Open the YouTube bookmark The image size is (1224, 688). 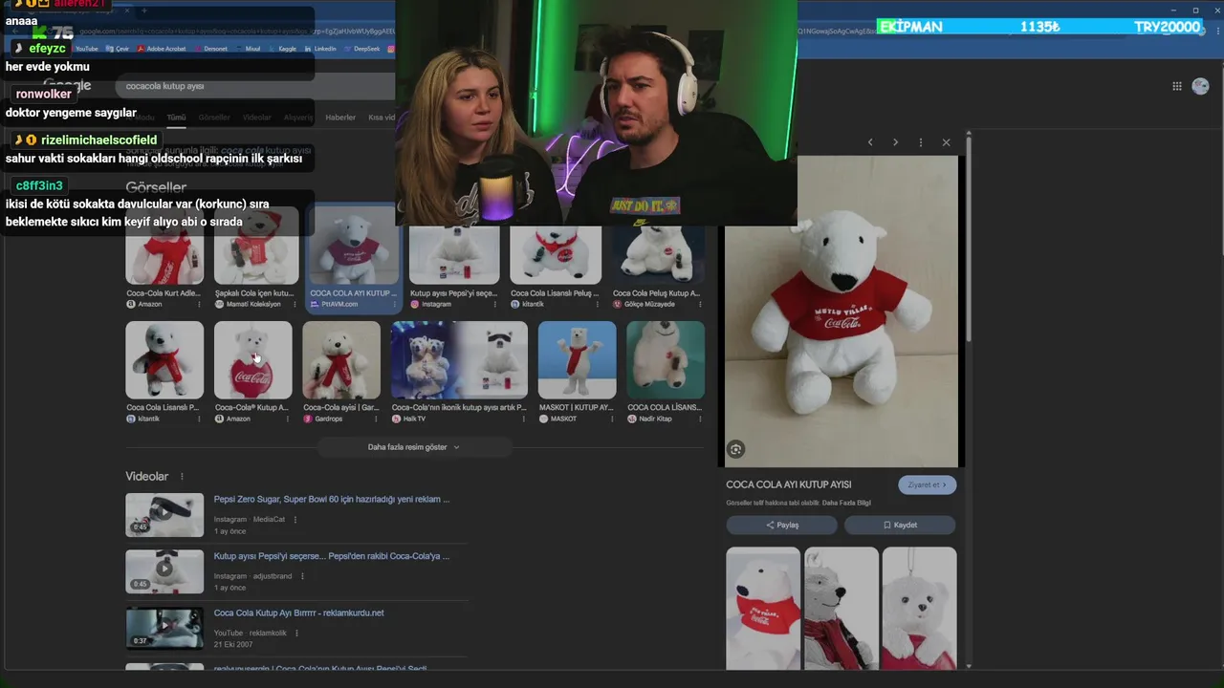81,48
